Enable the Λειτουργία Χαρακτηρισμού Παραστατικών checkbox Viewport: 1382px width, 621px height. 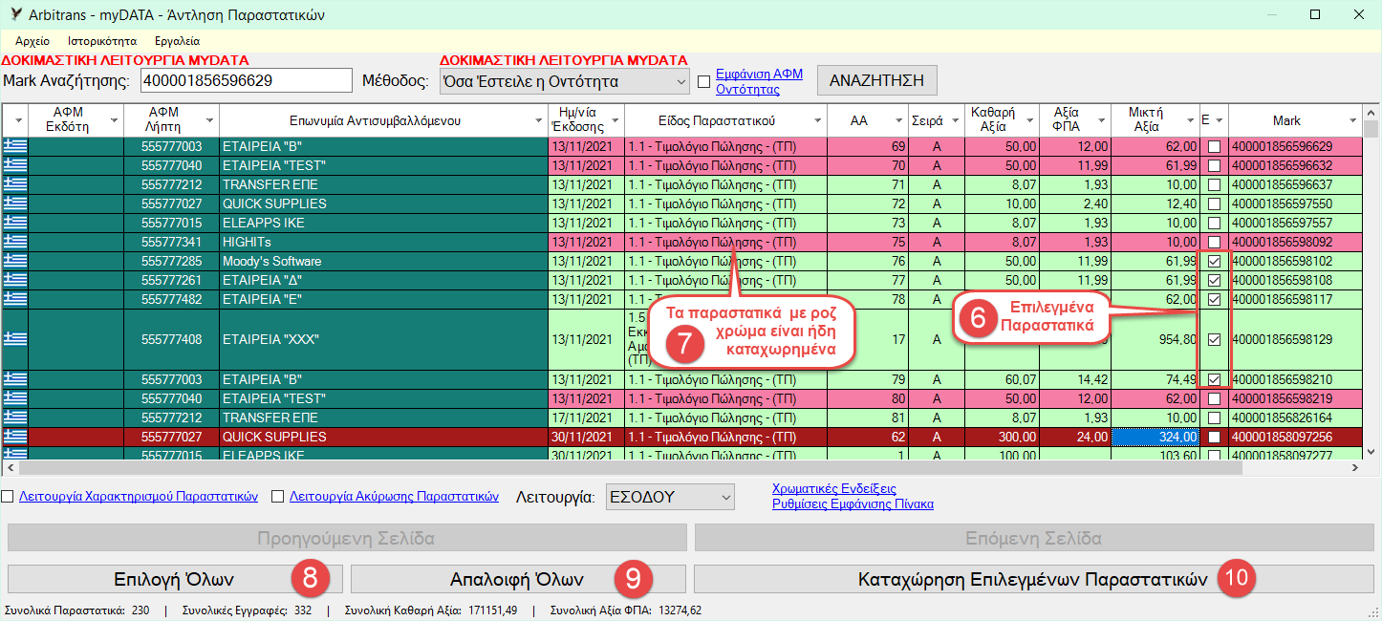(x=8, y=497)
